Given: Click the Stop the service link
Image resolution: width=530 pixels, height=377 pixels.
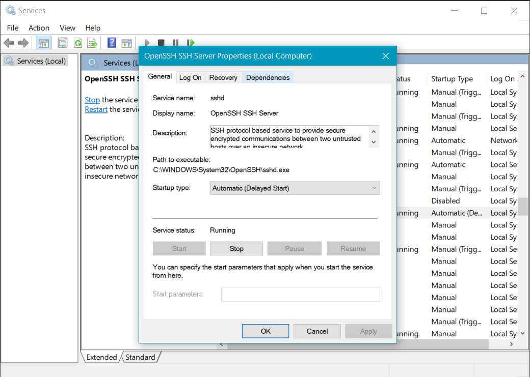Looking at the screenshot, I should [x=92, y=100].
